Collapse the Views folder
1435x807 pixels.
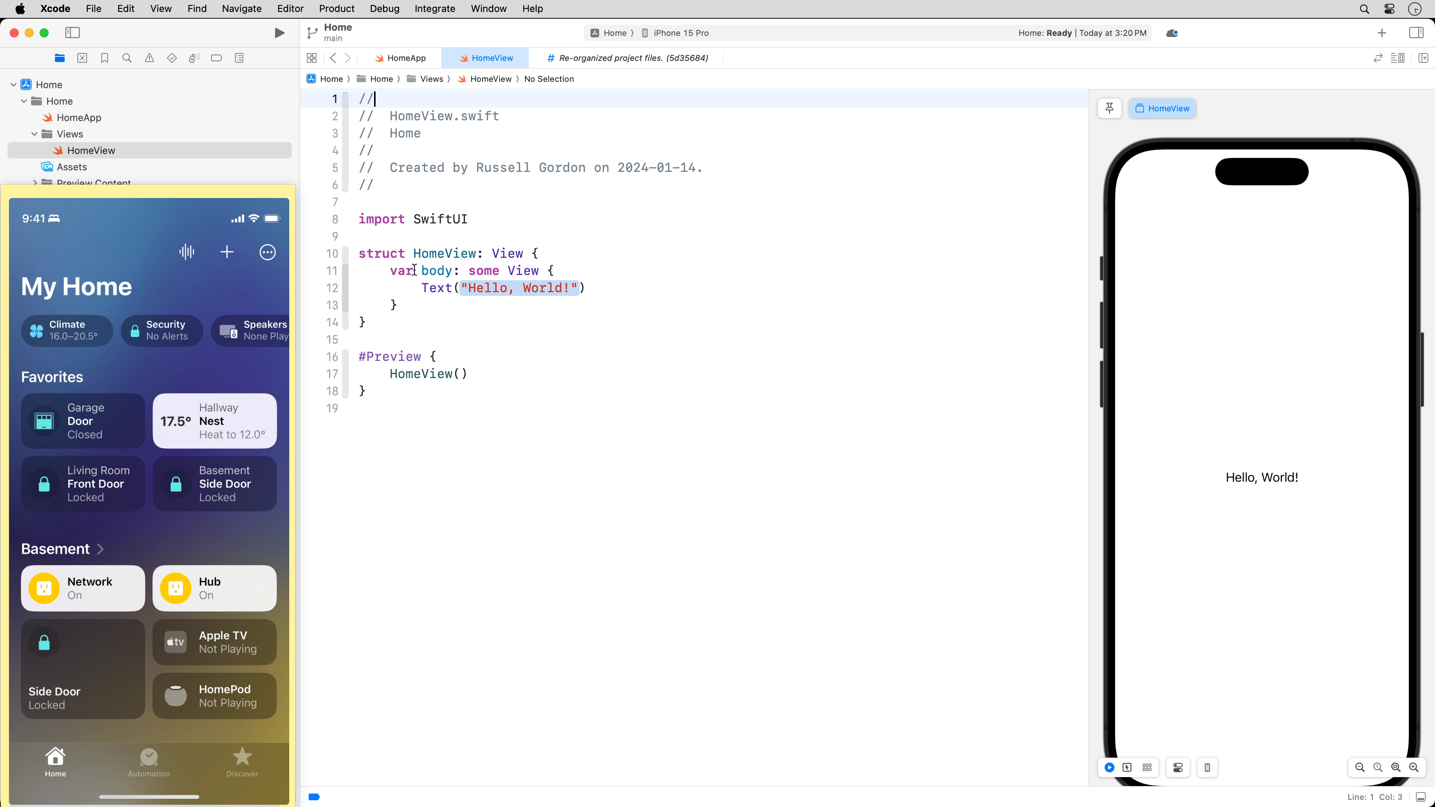click(34, 134)
